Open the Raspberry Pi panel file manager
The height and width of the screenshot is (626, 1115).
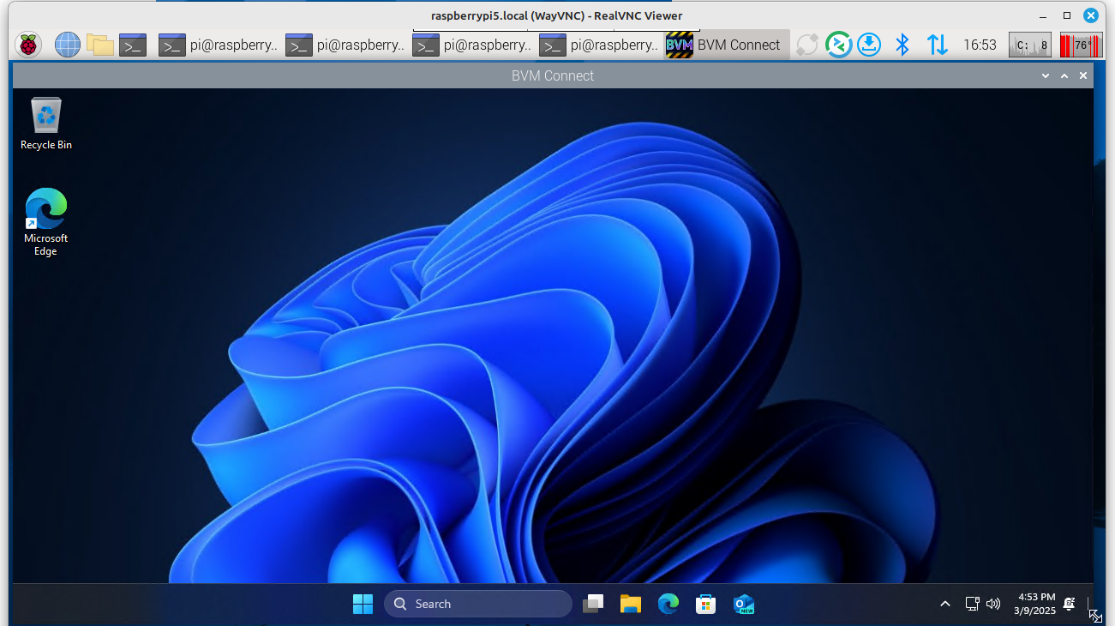[100, 45]
